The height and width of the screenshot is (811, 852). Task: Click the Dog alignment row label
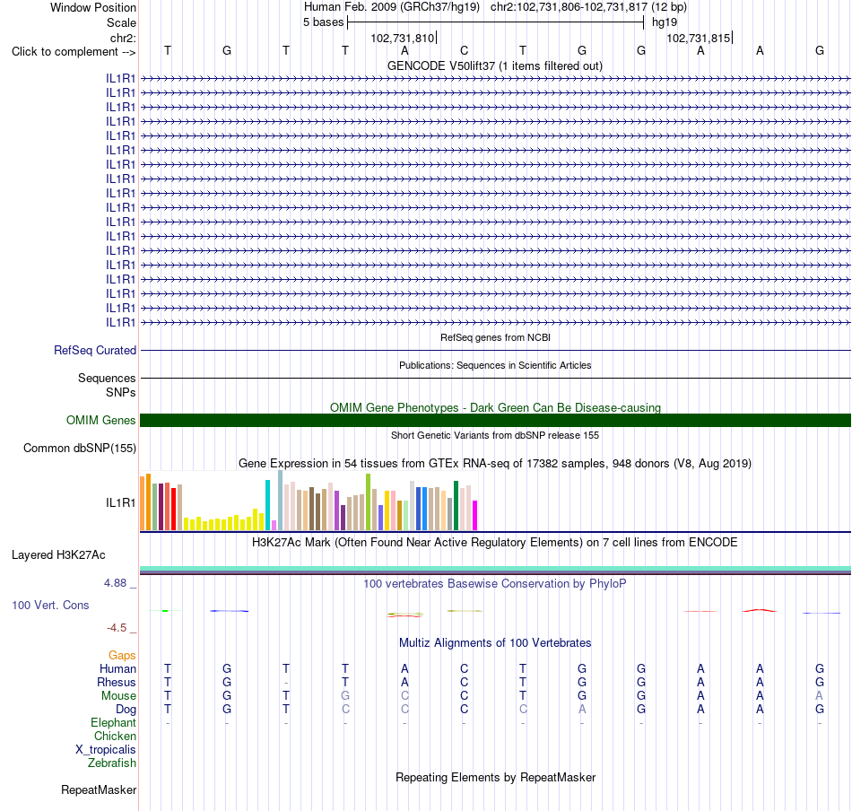point(126,710)
